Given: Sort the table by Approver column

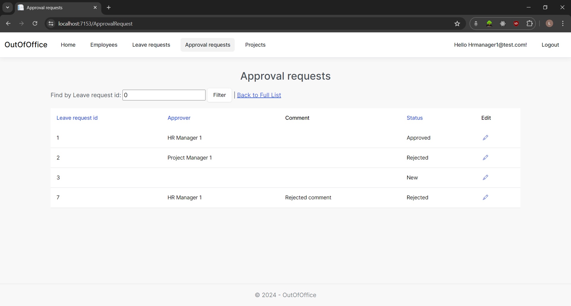Looking at the screenshot, I should point(179,118).
